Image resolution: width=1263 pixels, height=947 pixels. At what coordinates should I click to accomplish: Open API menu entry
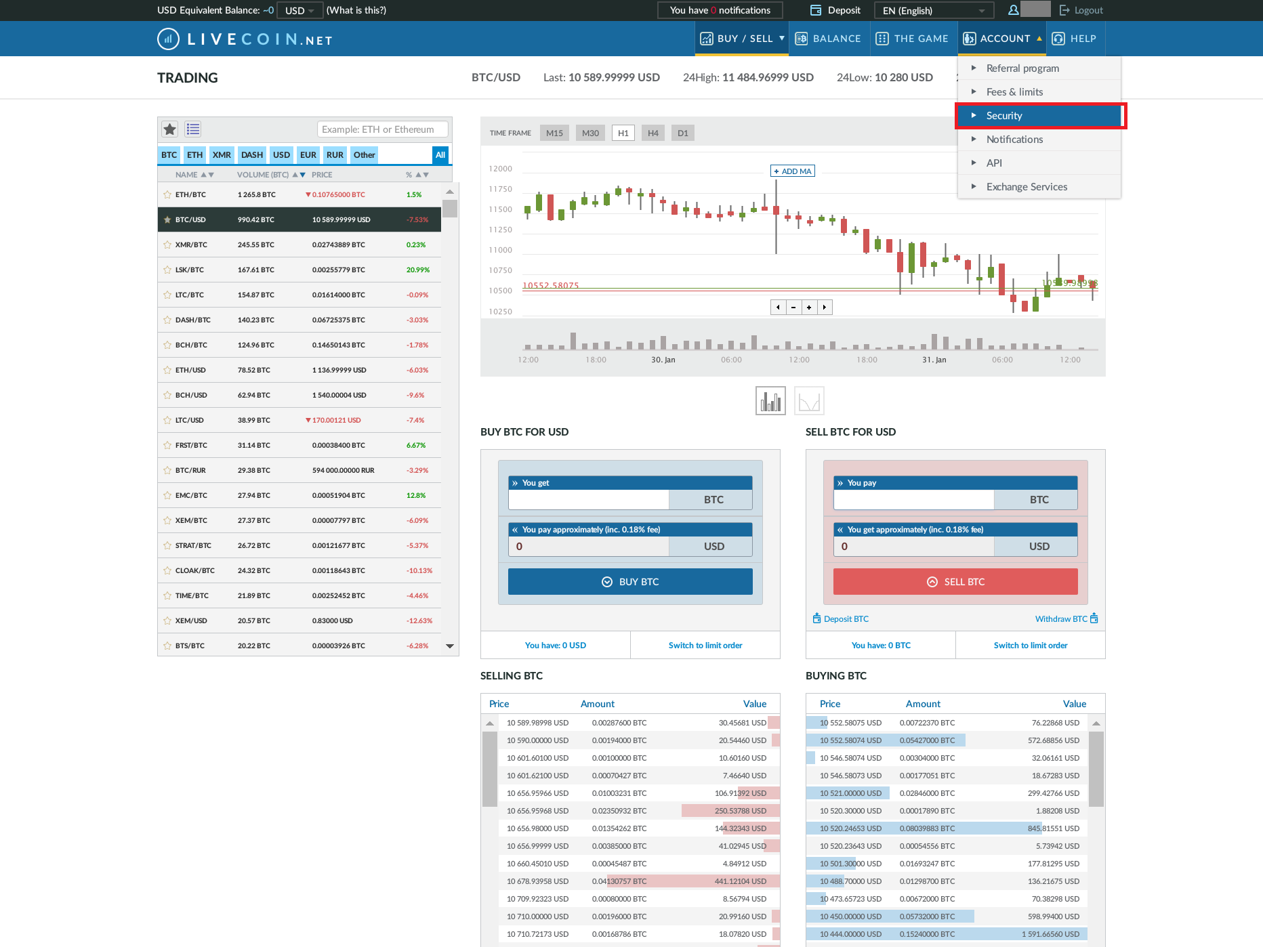[1039, 163]
